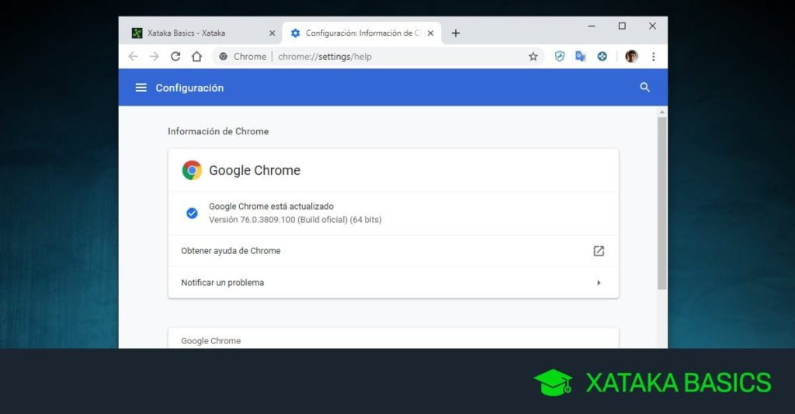Switch to the Xataka Basics - Xataka tab
This screenshot has height=414, width=795.
(x=202, y=33)
